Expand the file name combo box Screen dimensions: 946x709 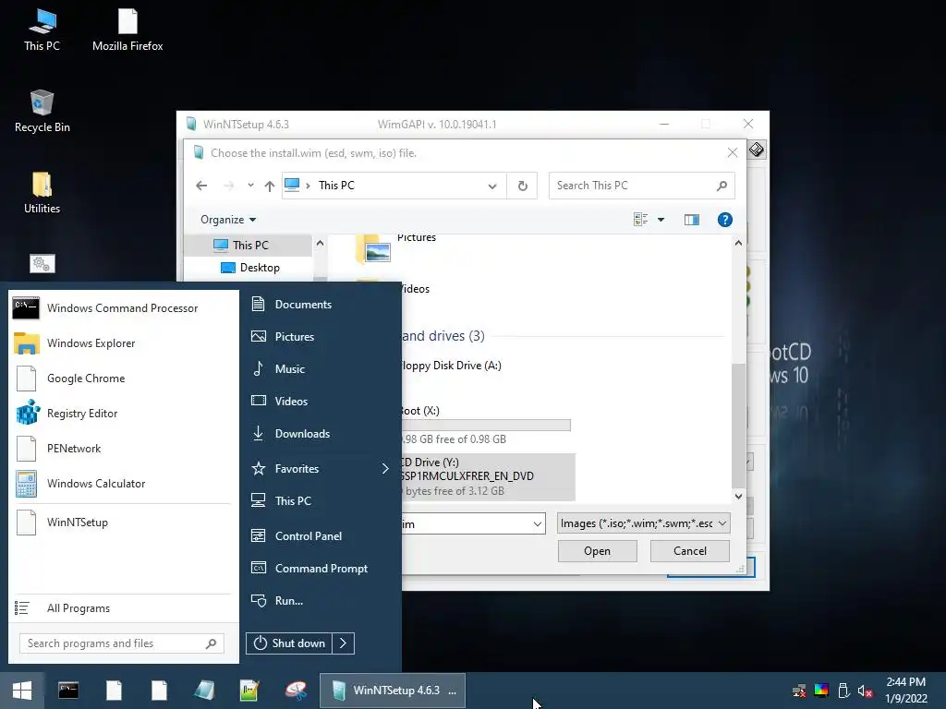(x=537, y=524)
